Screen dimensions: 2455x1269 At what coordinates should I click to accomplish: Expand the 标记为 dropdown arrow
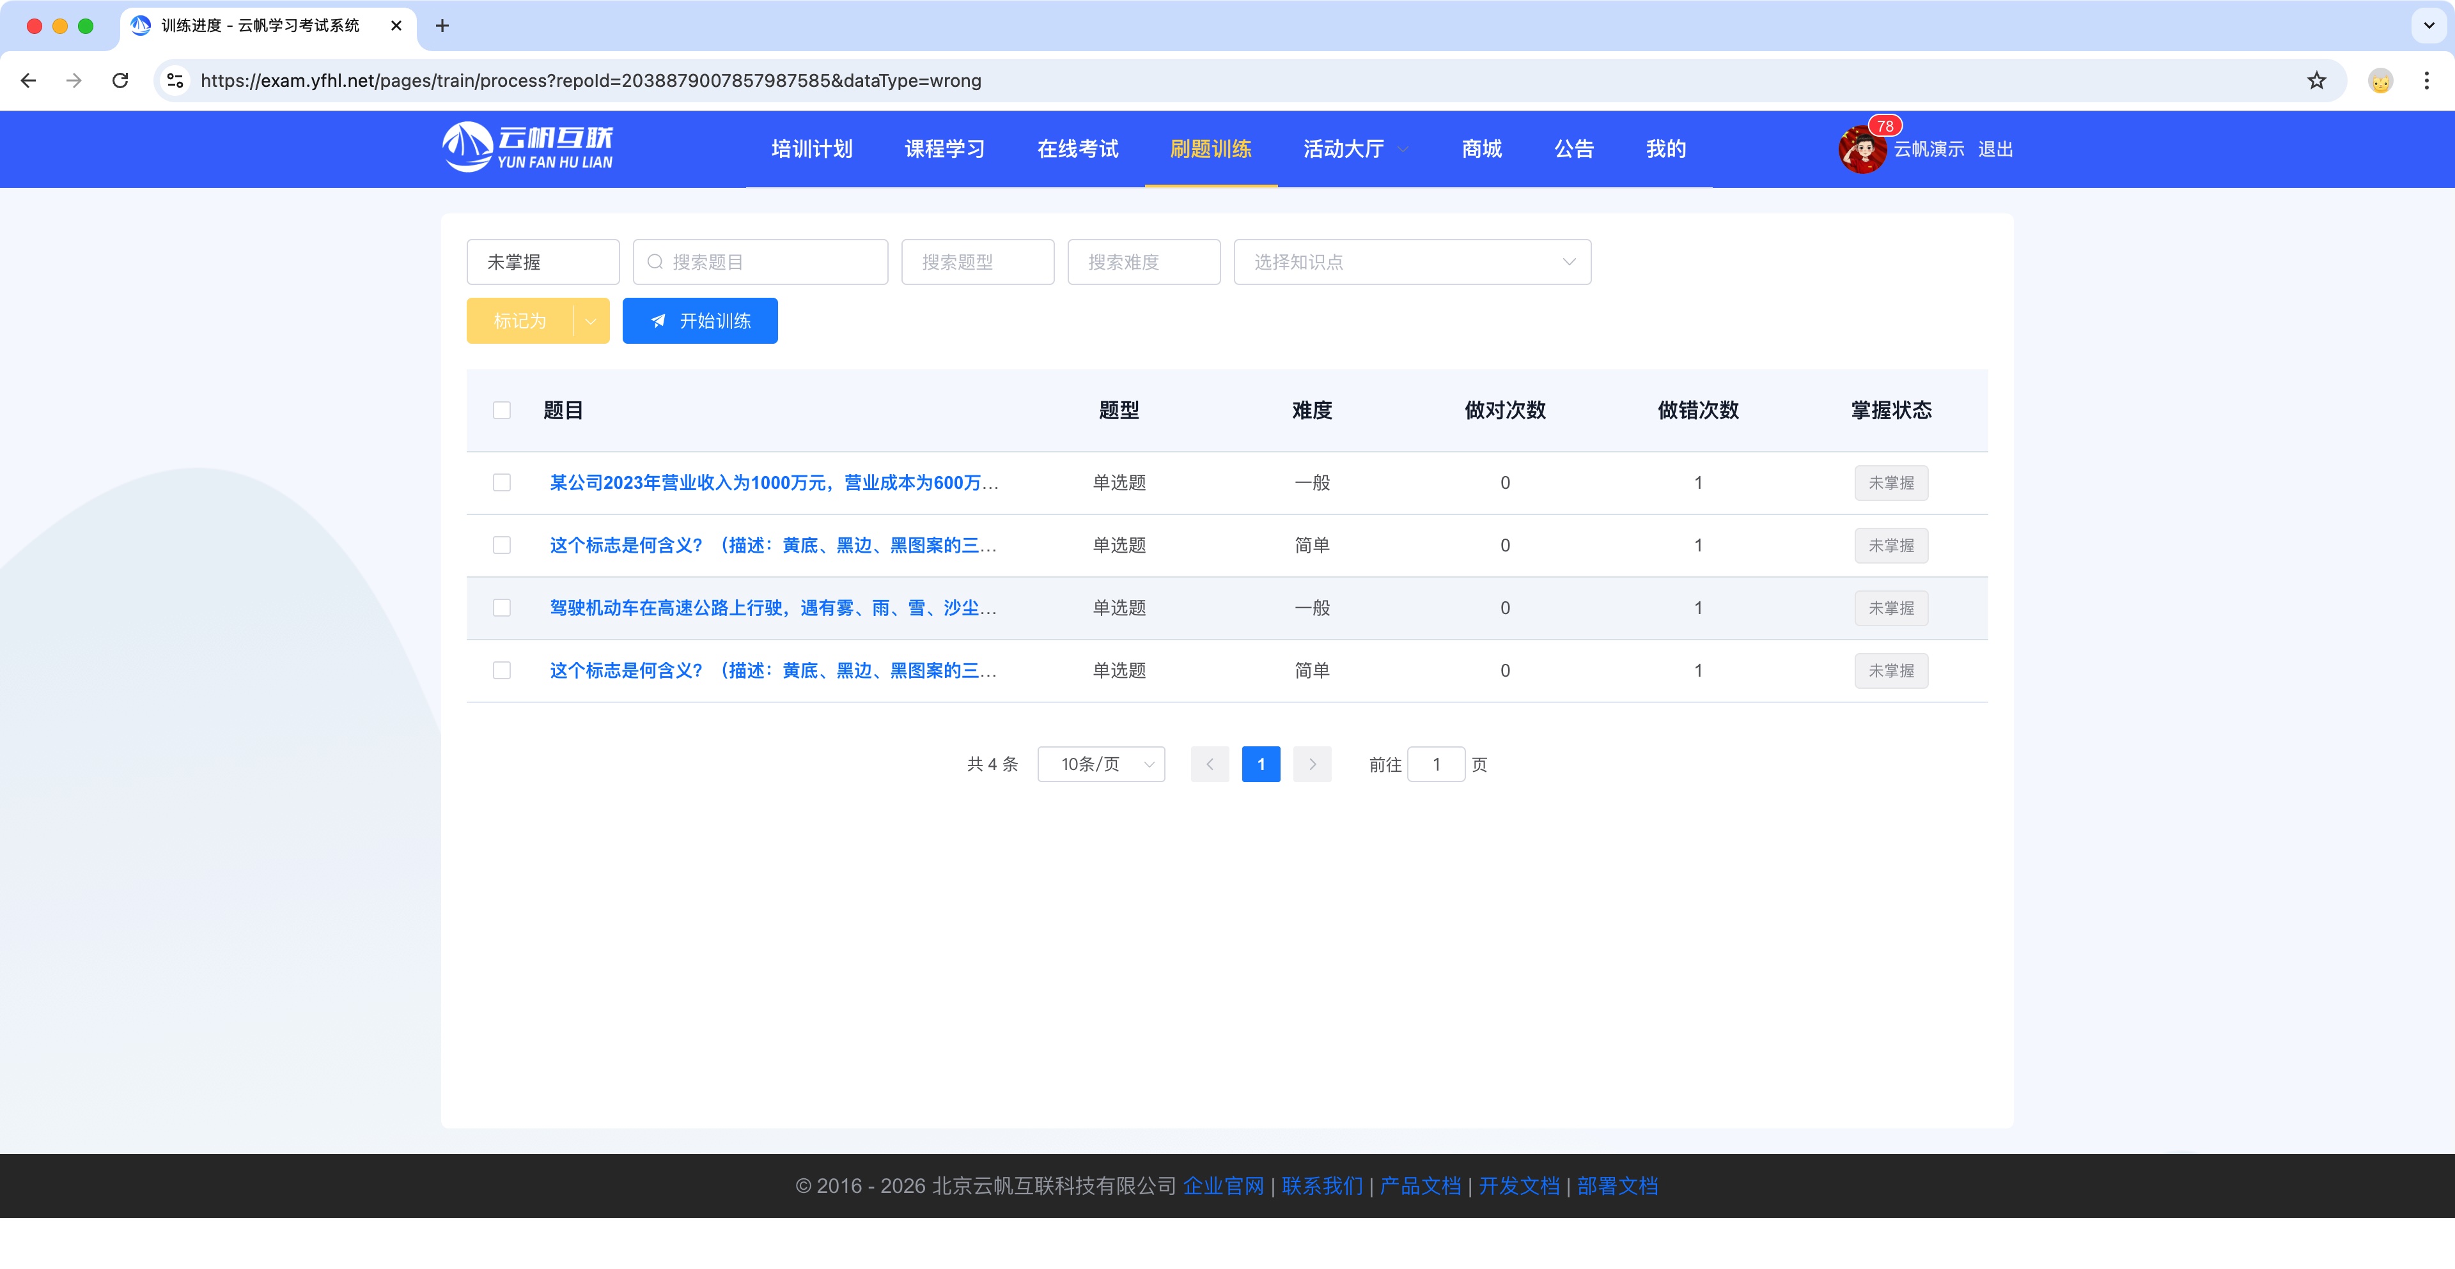pos(591,321)
